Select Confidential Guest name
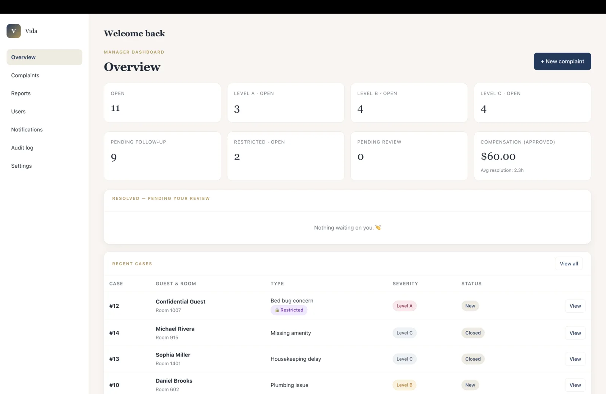606x394 pixels. 180,302
